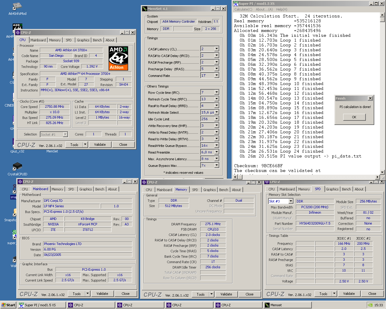This screenshot has height=309, width=386.
Task: Click the Super PI vertical scrollbar down arrow
Action: (x=382, y=172)
